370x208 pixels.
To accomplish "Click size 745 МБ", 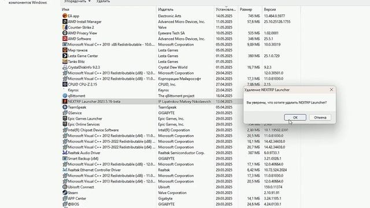I will point(254,16).
